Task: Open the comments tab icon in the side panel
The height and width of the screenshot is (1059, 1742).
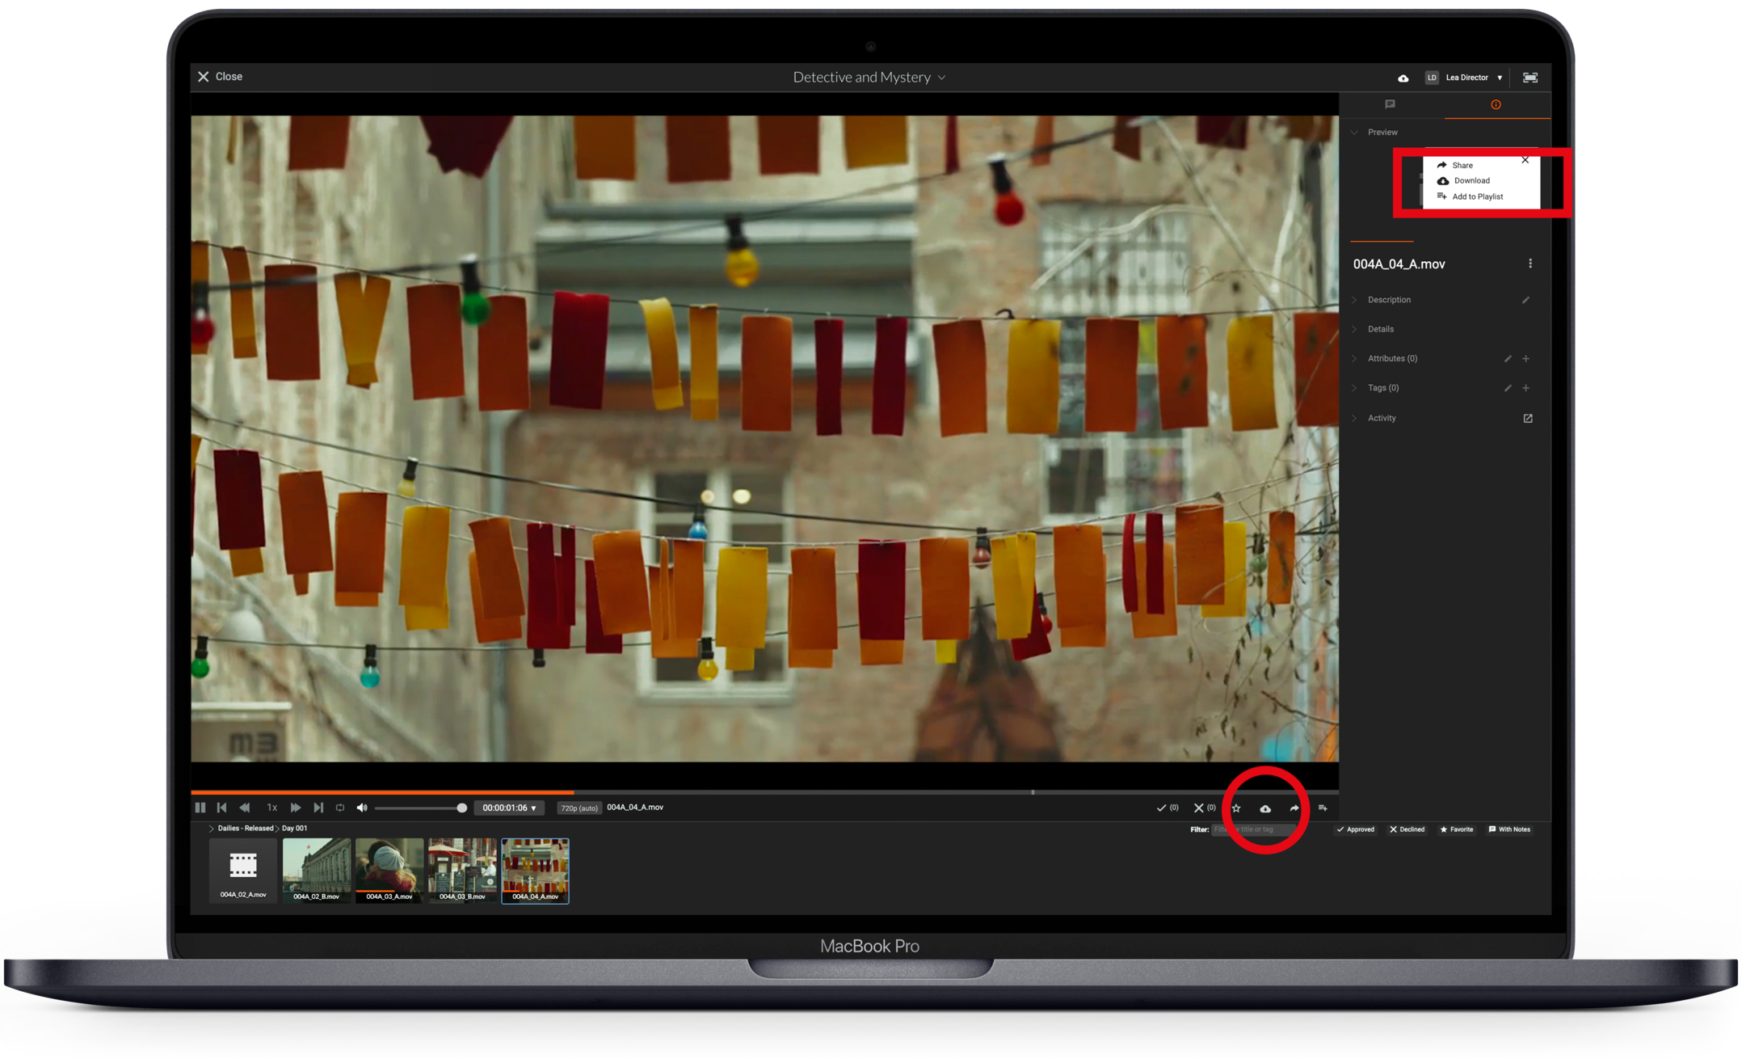Action: point(1390,104)
